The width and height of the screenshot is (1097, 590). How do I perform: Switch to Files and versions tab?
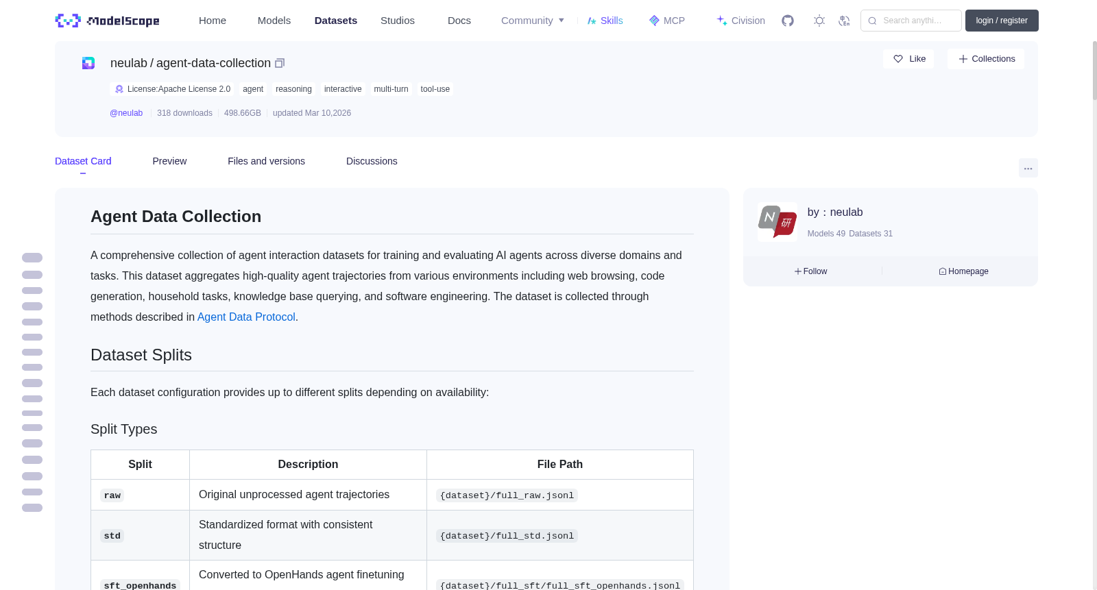point(266,161)
